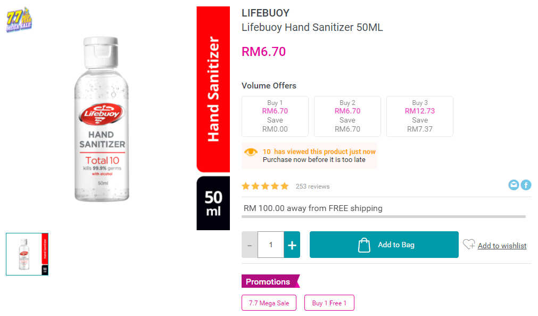
Task: Click the 7.7 Mega Sale badge icon
Action: click(x=20, y=20)
